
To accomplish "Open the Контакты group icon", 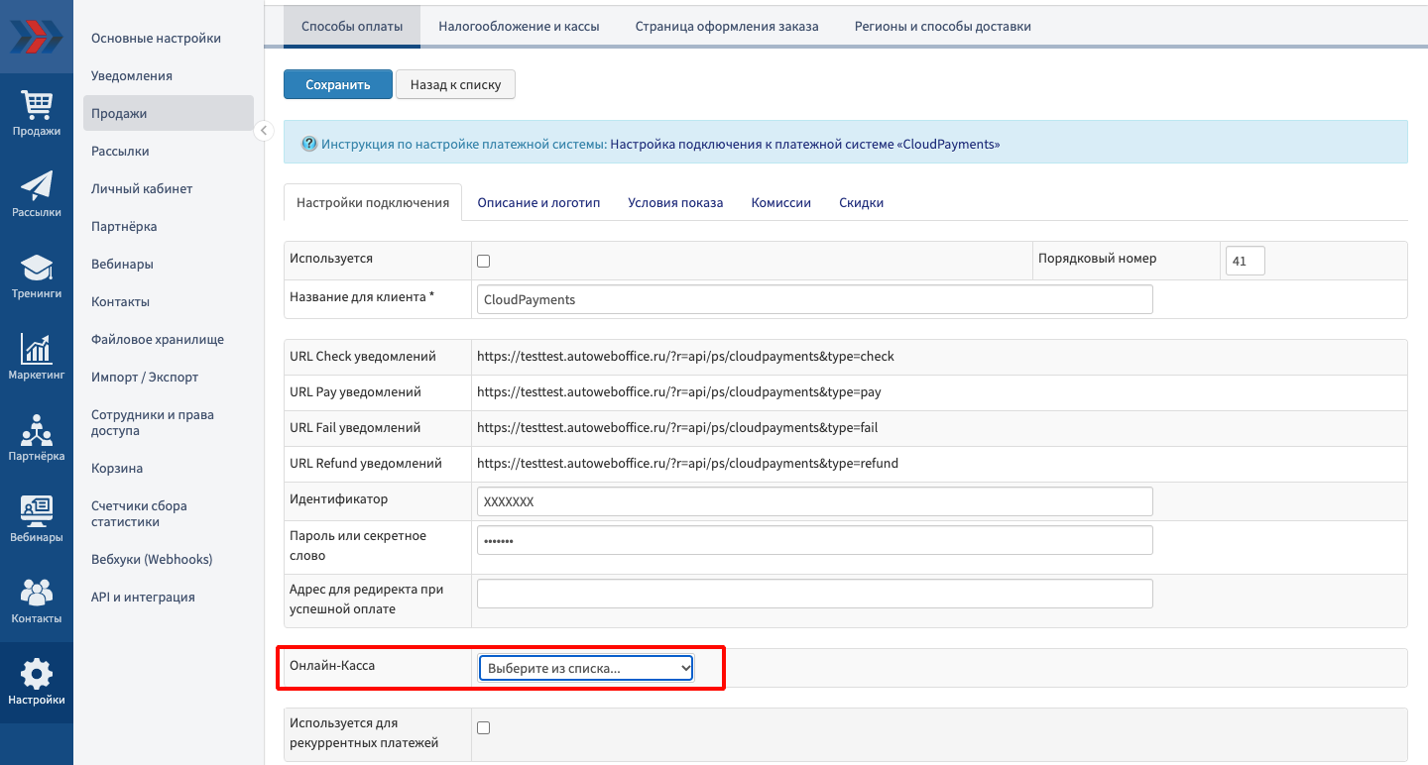I will [x=37, y=594].
